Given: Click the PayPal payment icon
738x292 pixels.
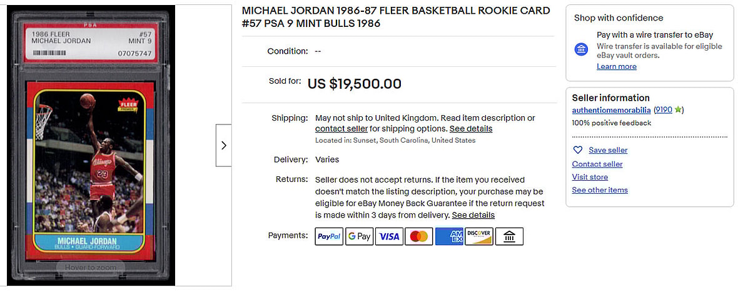Looking at the screenshot, I should [x=329, y=236].
